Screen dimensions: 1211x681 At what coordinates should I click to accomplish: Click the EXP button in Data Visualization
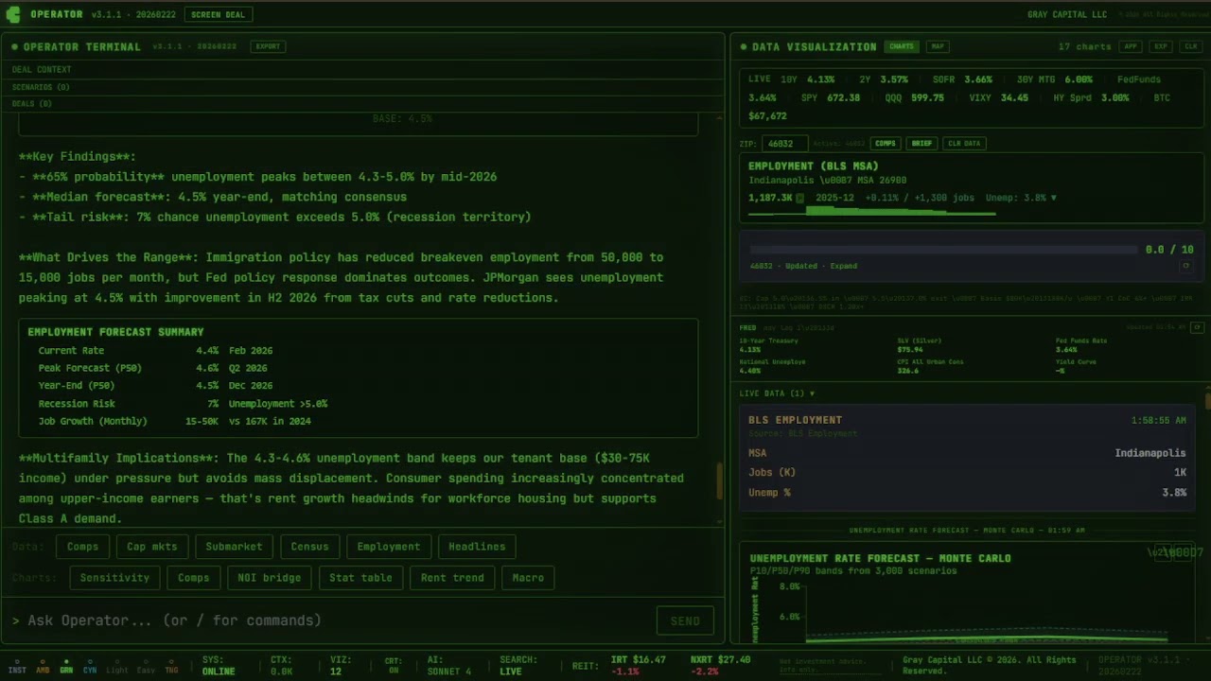[x=1161, y=46]
